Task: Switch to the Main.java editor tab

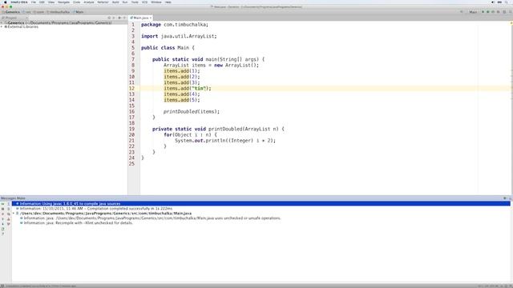Action: point(141,18)
